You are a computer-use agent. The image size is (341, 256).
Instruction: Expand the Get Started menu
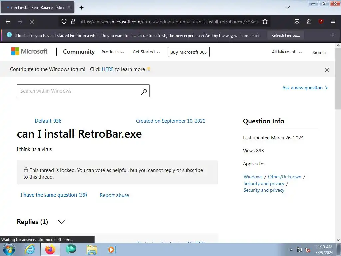point(146,52)
